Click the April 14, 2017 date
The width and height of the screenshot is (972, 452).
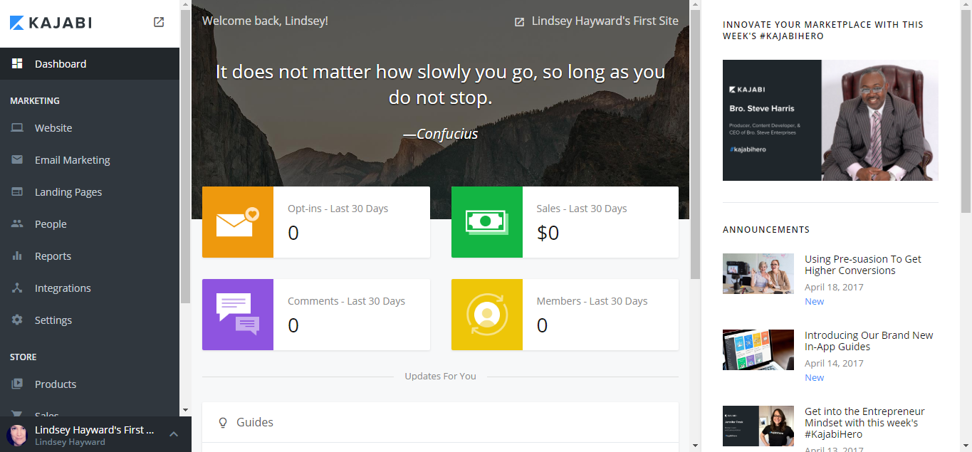(x=834, y=363)
